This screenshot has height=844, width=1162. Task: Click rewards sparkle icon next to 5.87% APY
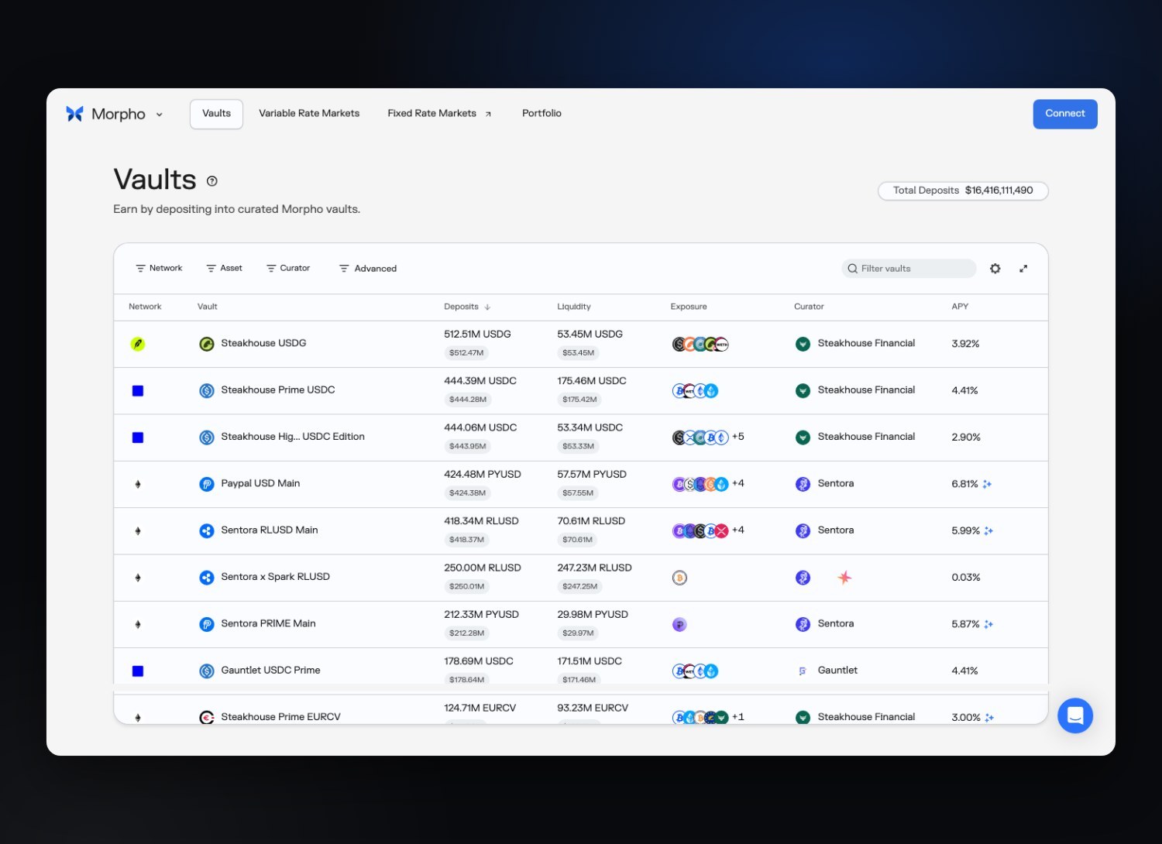[988, 624]
